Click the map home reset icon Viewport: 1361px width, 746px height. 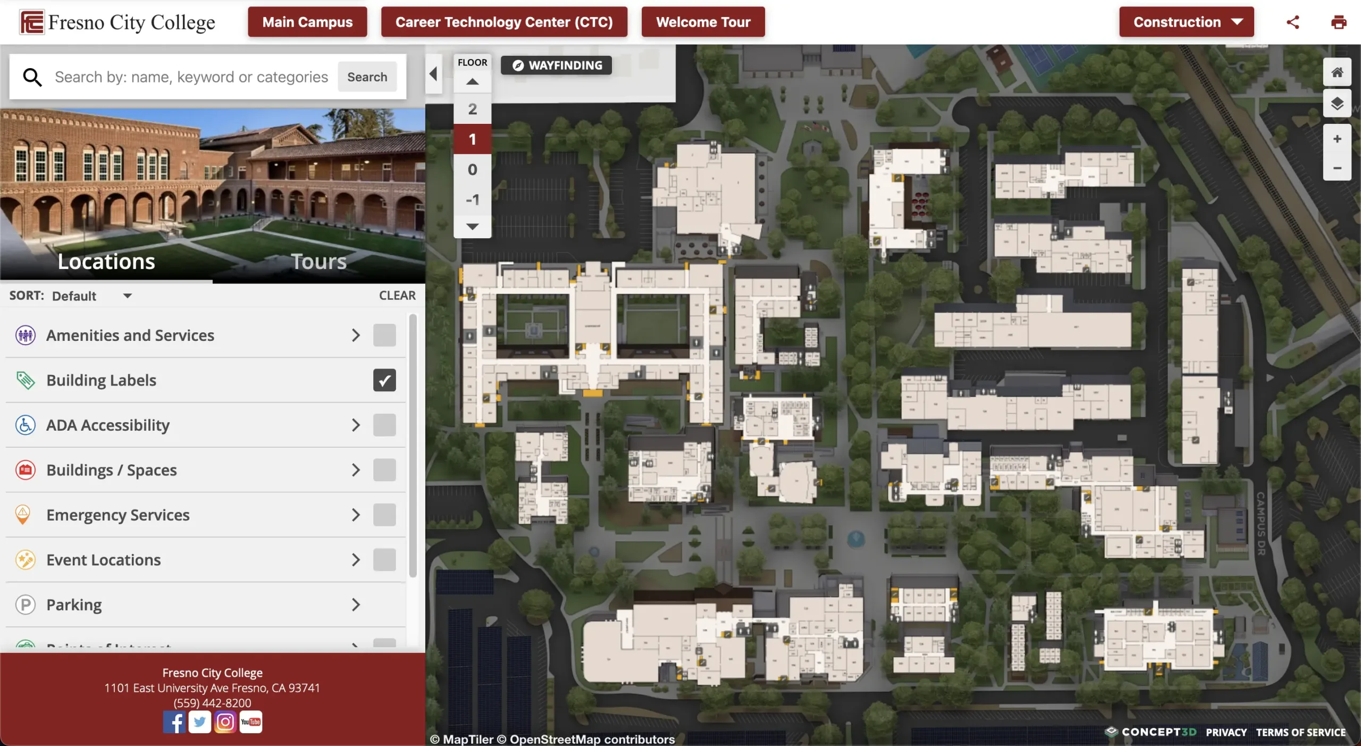point(1337,72)
